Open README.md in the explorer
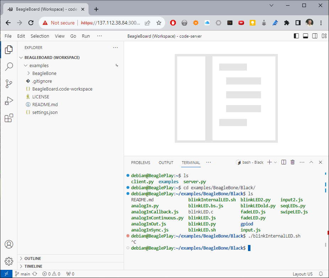 (x=45, y=105)
